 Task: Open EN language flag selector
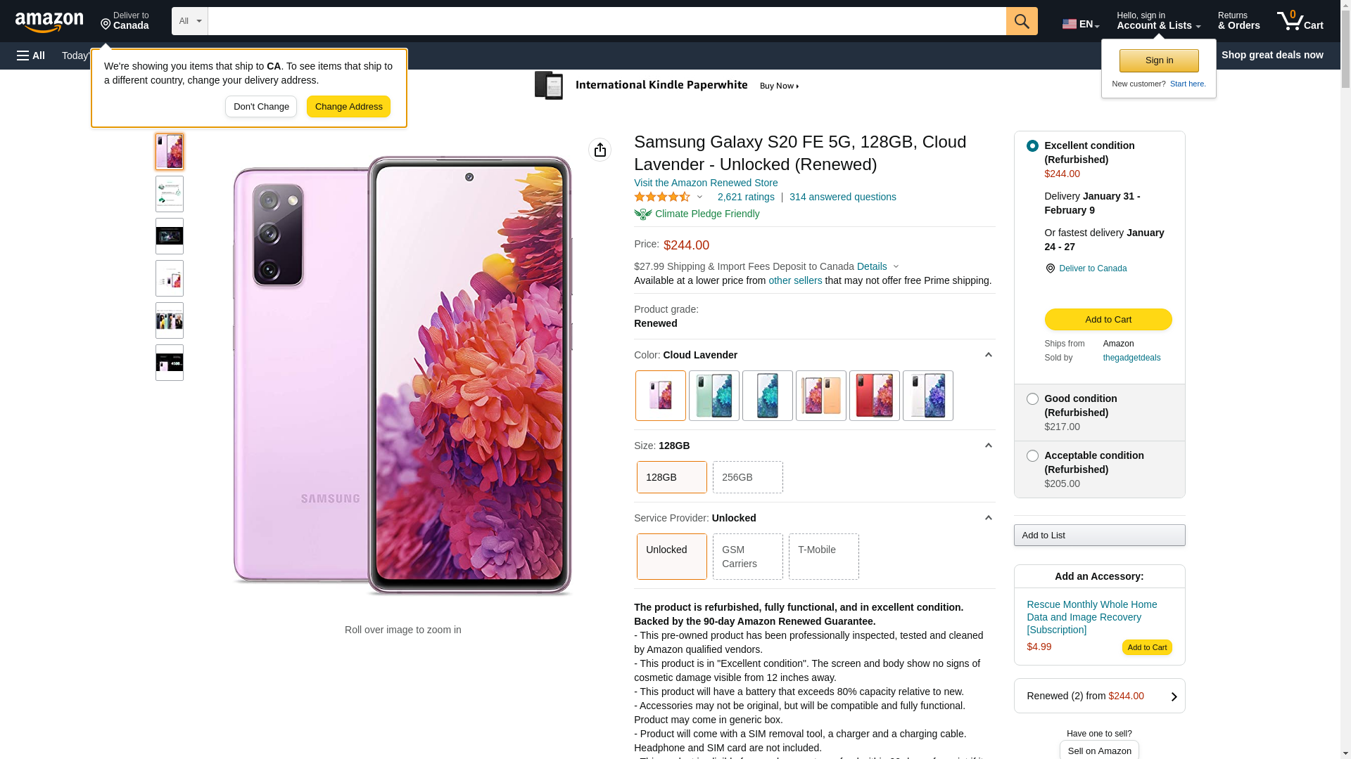[x=1080, y=24]
